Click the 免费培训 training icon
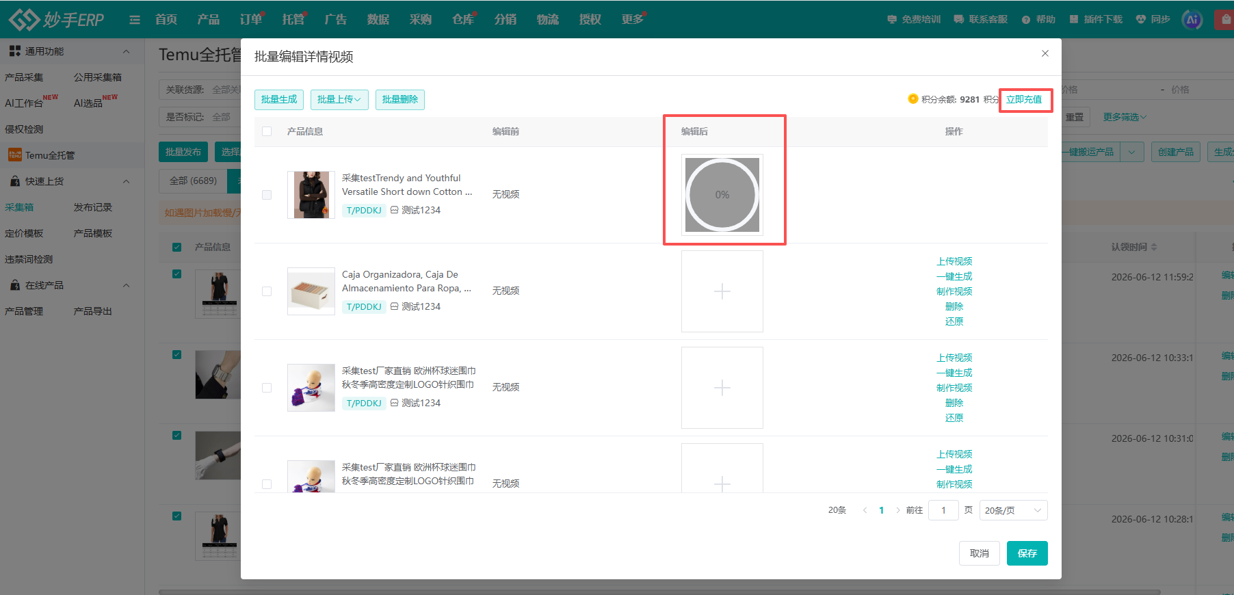Image resolution: width=1234 pixels, height=595 pixels. pyautogui.click(x=892, y=19)
